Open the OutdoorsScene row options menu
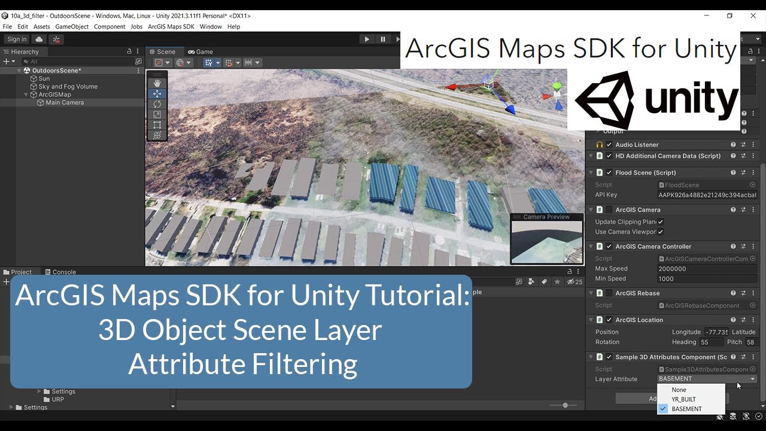Screen dimensions: 766x431 139,71
